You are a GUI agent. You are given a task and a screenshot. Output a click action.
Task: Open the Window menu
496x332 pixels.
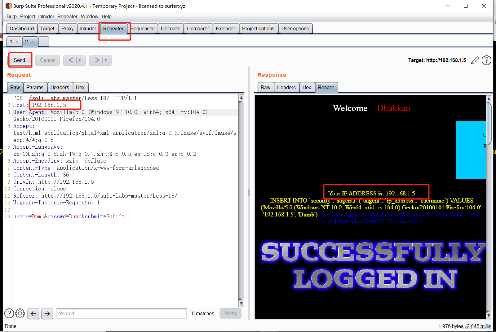(x=90, y=16)
